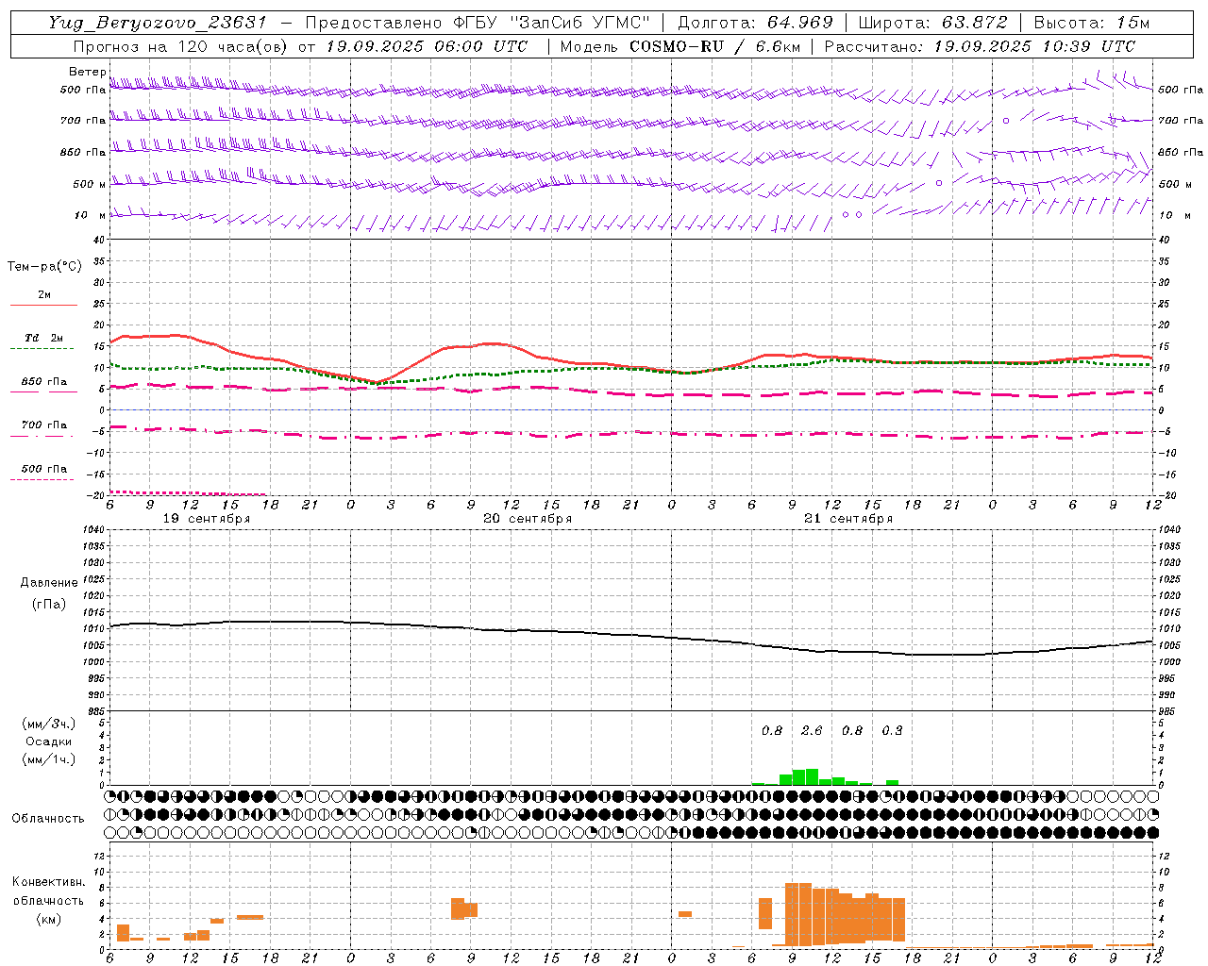Click the 21 сентября date label

(848, 519)
